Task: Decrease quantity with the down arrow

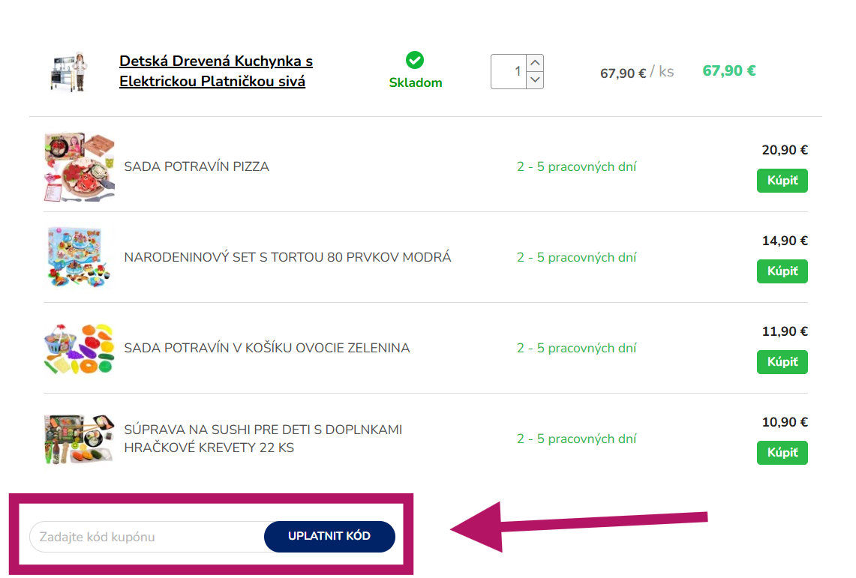Action: [x=535, y=79]
